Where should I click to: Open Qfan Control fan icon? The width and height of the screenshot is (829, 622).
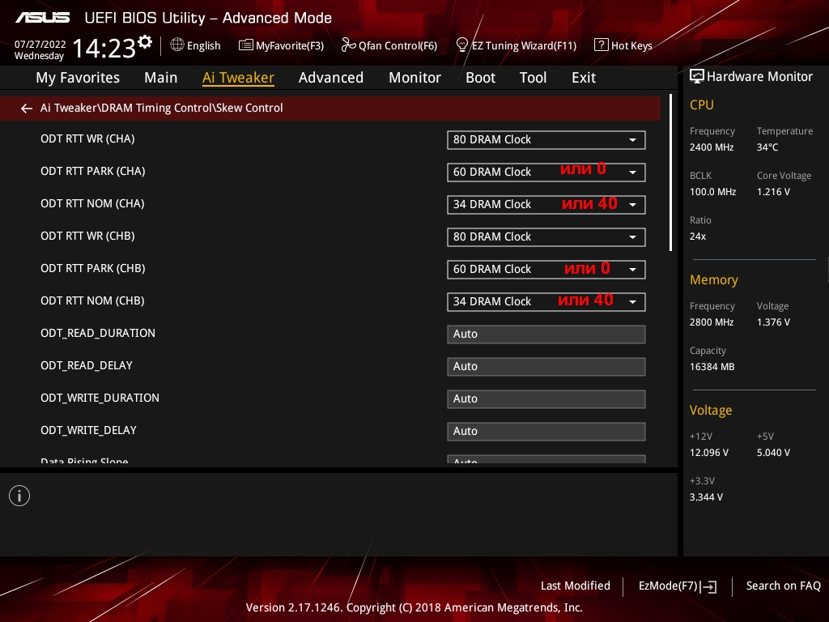pos(348,45)
